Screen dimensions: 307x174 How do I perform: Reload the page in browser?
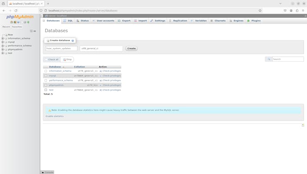[16, 10]
